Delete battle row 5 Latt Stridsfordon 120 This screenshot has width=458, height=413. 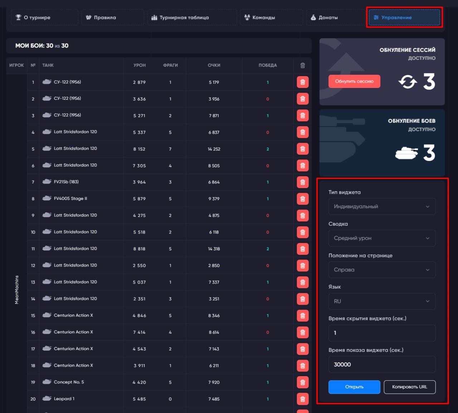(302, 149)
